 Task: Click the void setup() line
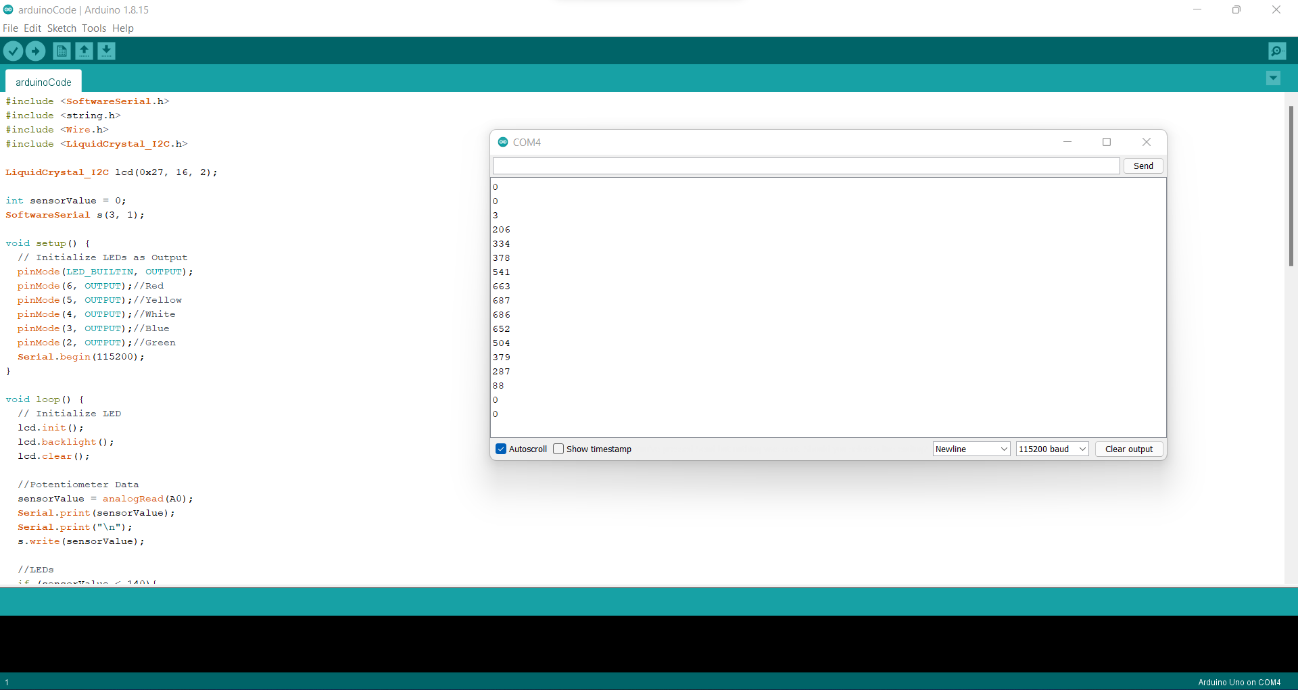point(48,243)
